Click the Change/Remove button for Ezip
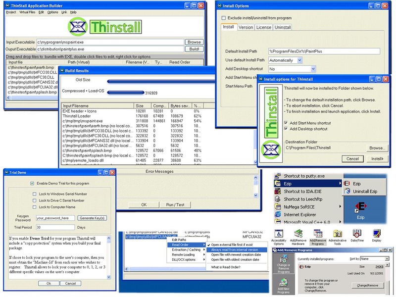This screenshot has width=396, height=297. tap(367, 286)
